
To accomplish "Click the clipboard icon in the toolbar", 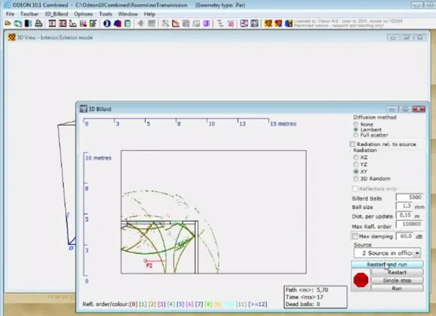I will coord(127,24).
